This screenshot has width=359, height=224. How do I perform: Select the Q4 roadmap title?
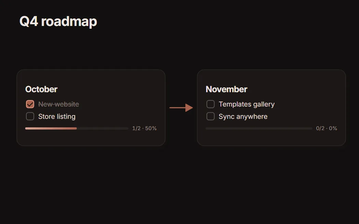(58, 22)
